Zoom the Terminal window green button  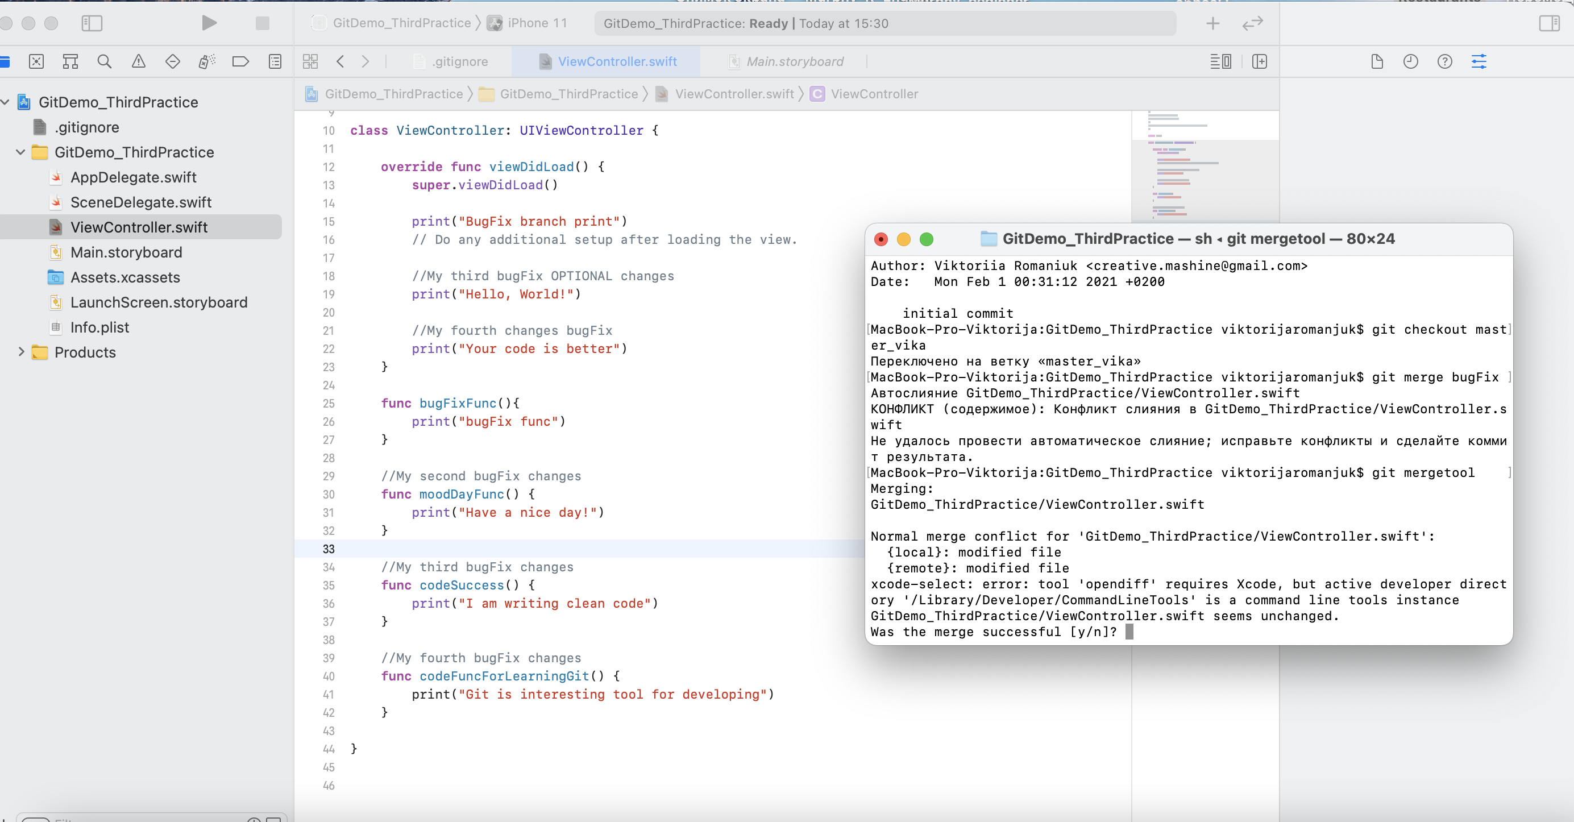click(x=927, y=239)
